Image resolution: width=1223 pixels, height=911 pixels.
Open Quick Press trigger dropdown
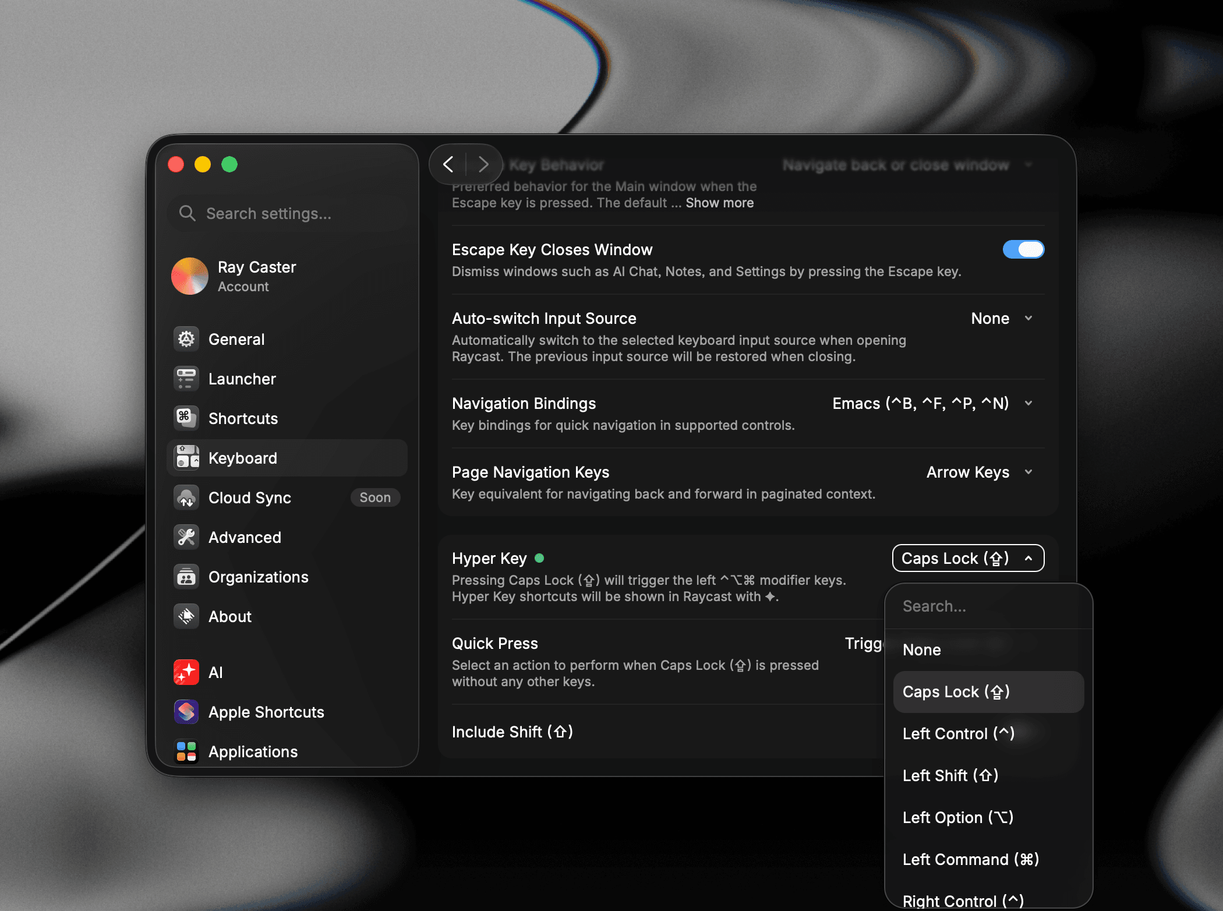(x=864, y=643)
